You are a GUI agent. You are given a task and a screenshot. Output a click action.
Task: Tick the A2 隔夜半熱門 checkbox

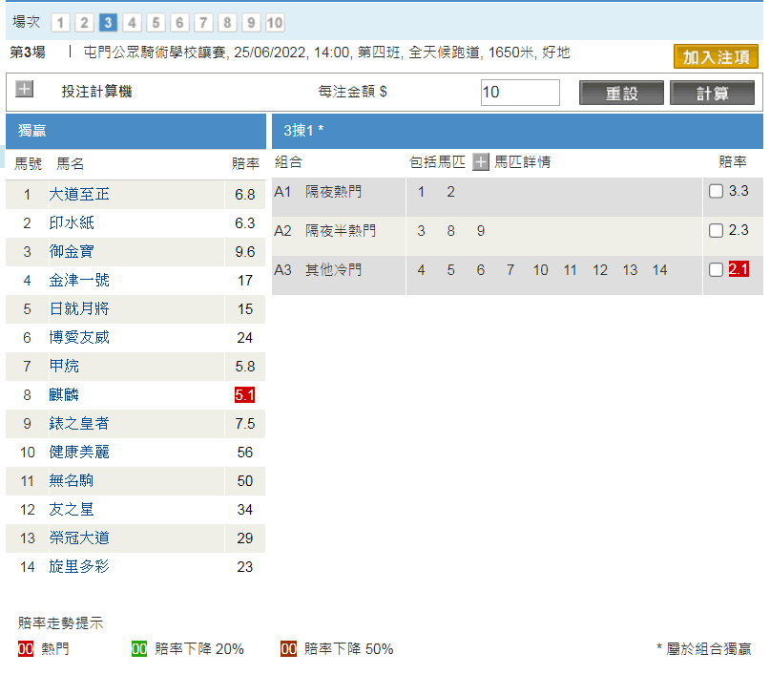[716, 231]
